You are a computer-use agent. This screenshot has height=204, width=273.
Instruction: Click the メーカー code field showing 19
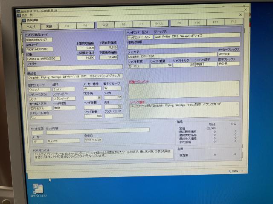coord(38,142)
